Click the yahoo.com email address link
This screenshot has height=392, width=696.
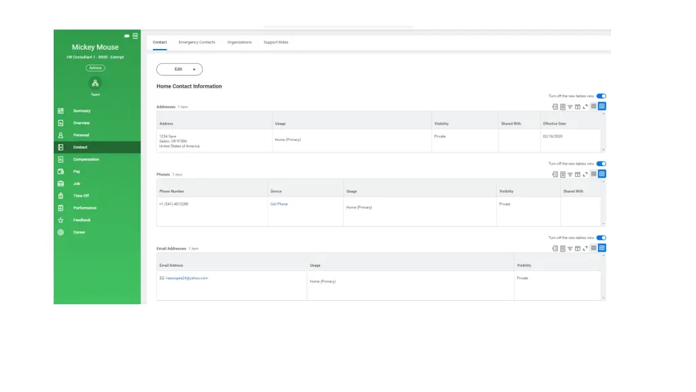point(187,278)
